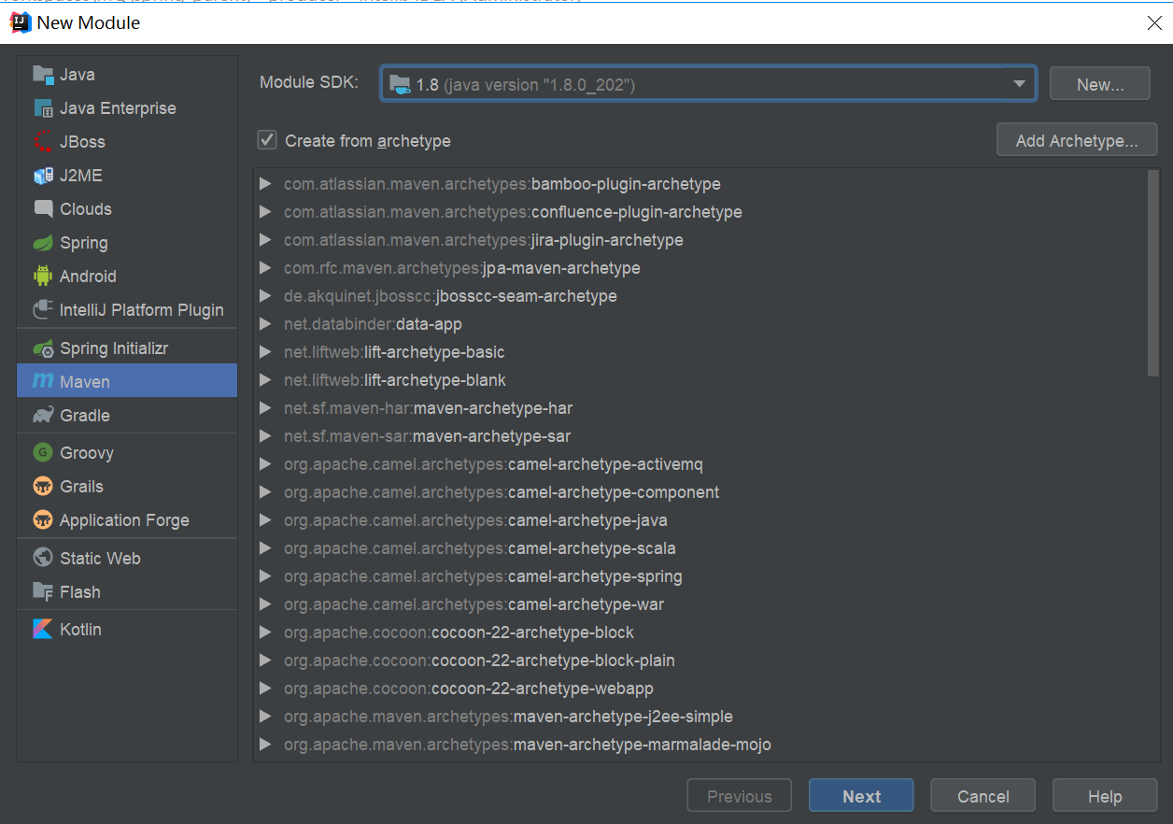Click the Next button
This screenshot has width=1173, height=824.
861,796
